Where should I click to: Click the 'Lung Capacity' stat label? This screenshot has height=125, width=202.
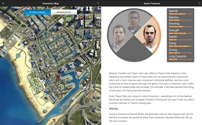178,56
